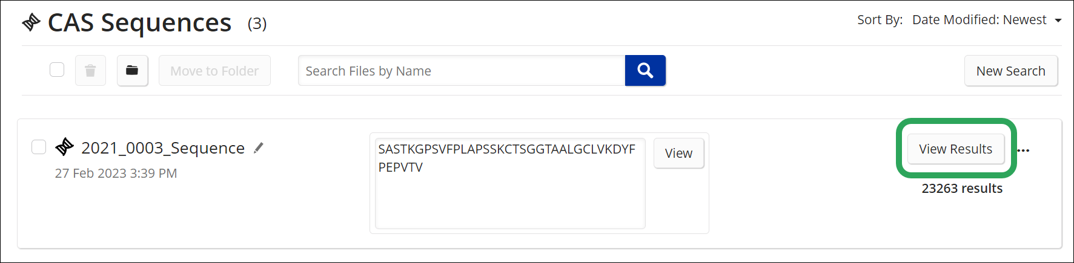Check the box for 2021_0003_Sequence

click(x=39, y=147)
